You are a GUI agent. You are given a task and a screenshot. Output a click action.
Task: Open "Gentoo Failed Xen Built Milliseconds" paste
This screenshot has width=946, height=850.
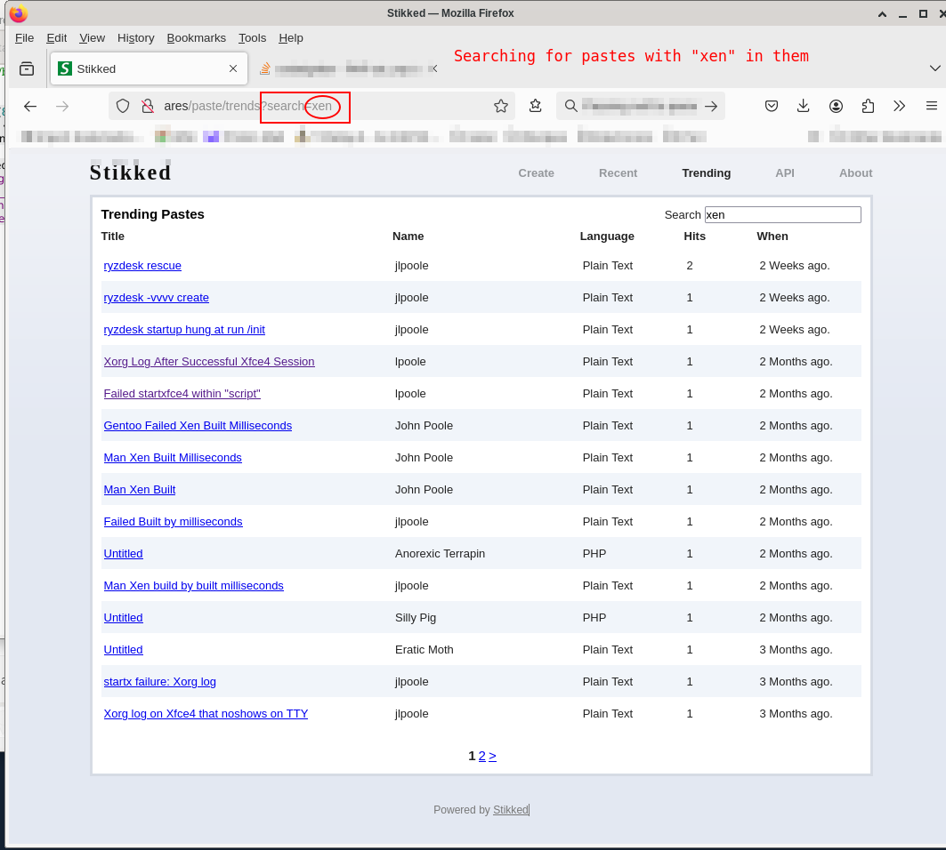[x=198, y=426]
